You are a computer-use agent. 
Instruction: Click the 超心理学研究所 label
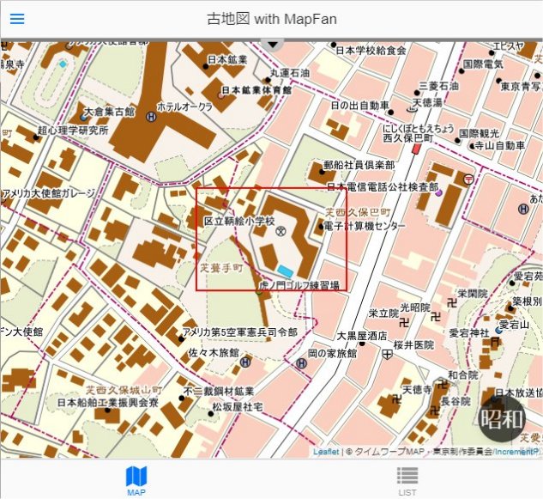click(x=73, y=131)
